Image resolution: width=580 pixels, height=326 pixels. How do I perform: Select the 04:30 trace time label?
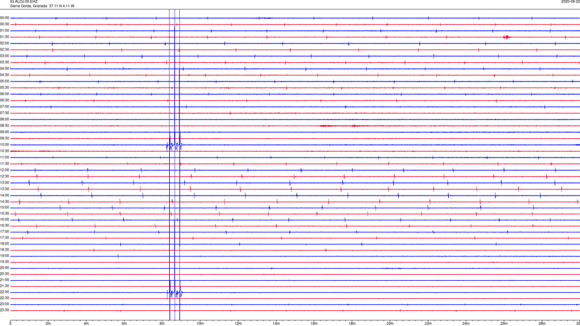point(4,75)
